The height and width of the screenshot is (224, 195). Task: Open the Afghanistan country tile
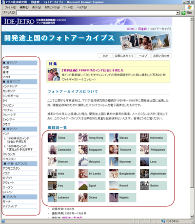coord(154,174)
